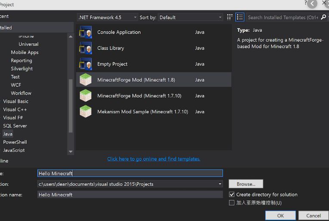Open the .NET Framework 4.5 dropdown
This screenshot has height=221, width=329.
click(x=107, y=17)
